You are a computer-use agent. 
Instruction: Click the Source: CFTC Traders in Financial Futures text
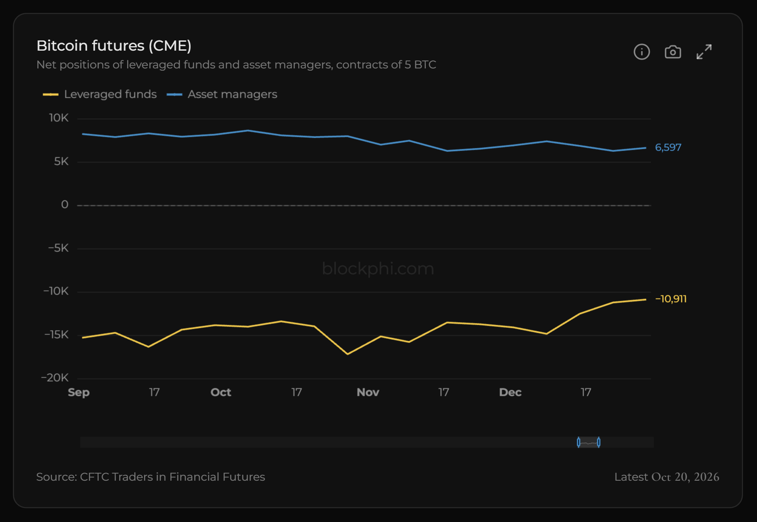pos(151,477)
